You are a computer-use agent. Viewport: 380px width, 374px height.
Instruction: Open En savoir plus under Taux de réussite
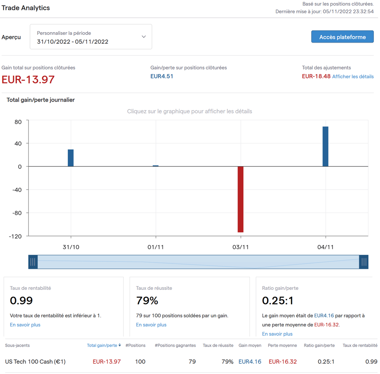(151, 325)
